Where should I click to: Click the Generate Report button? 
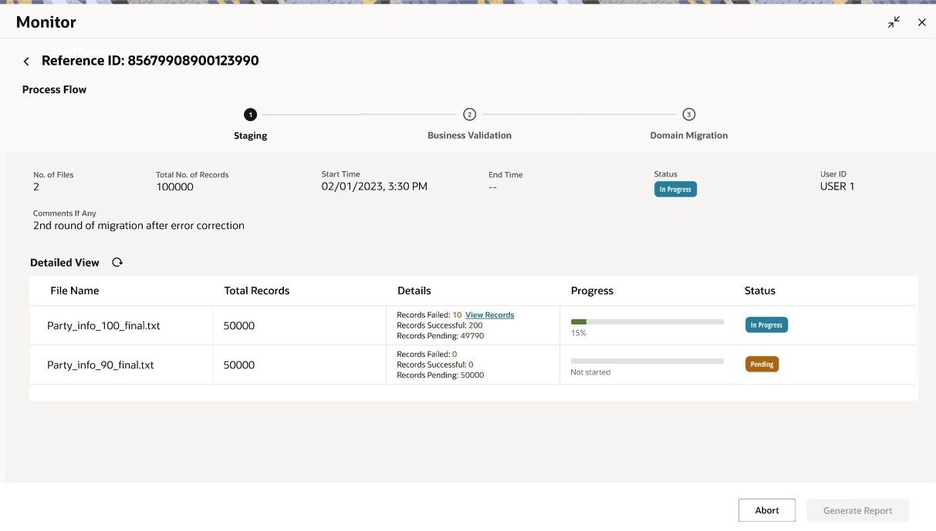tap(857, 510)
